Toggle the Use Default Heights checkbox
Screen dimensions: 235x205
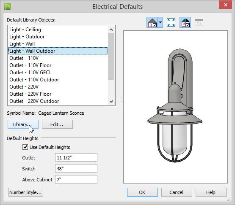(x=25, y=147)
